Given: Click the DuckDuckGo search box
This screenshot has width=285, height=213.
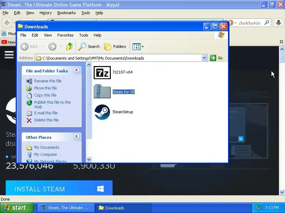Looking at the screenshot, I should tap(249, 23).
